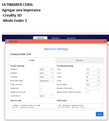Image resolution: width=109 pixels, height=121 pixels.
Task: Click the Add Printer title text
Action: pyautogui.click(x=14, y=41)
